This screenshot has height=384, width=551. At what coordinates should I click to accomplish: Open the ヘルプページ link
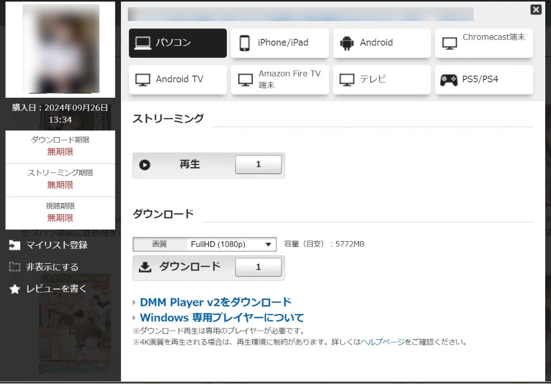tap(383, 342)
